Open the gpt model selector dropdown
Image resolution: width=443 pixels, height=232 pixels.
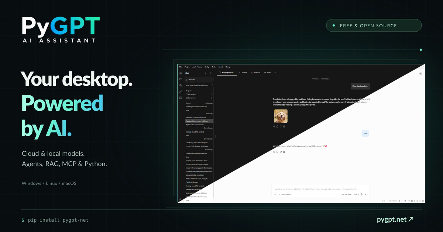[346, 194]
